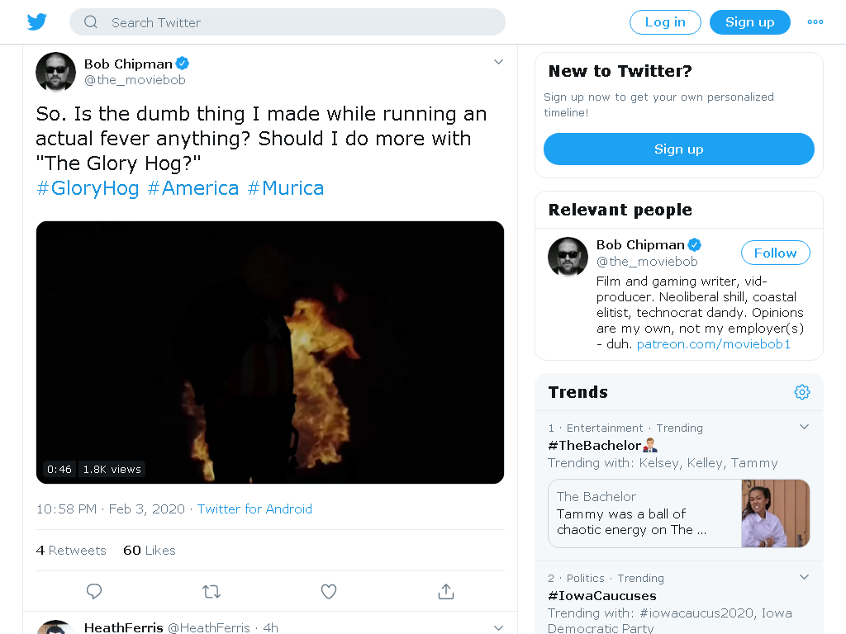Open Bob Chipman's avatar in Relevant people

pos(568,257)
